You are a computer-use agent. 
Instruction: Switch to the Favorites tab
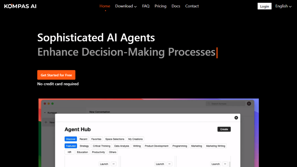[x=96, y=139]
